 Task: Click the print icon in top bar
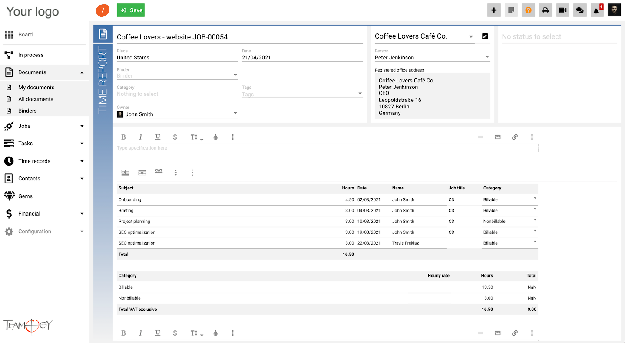click(x=546, y=10)
